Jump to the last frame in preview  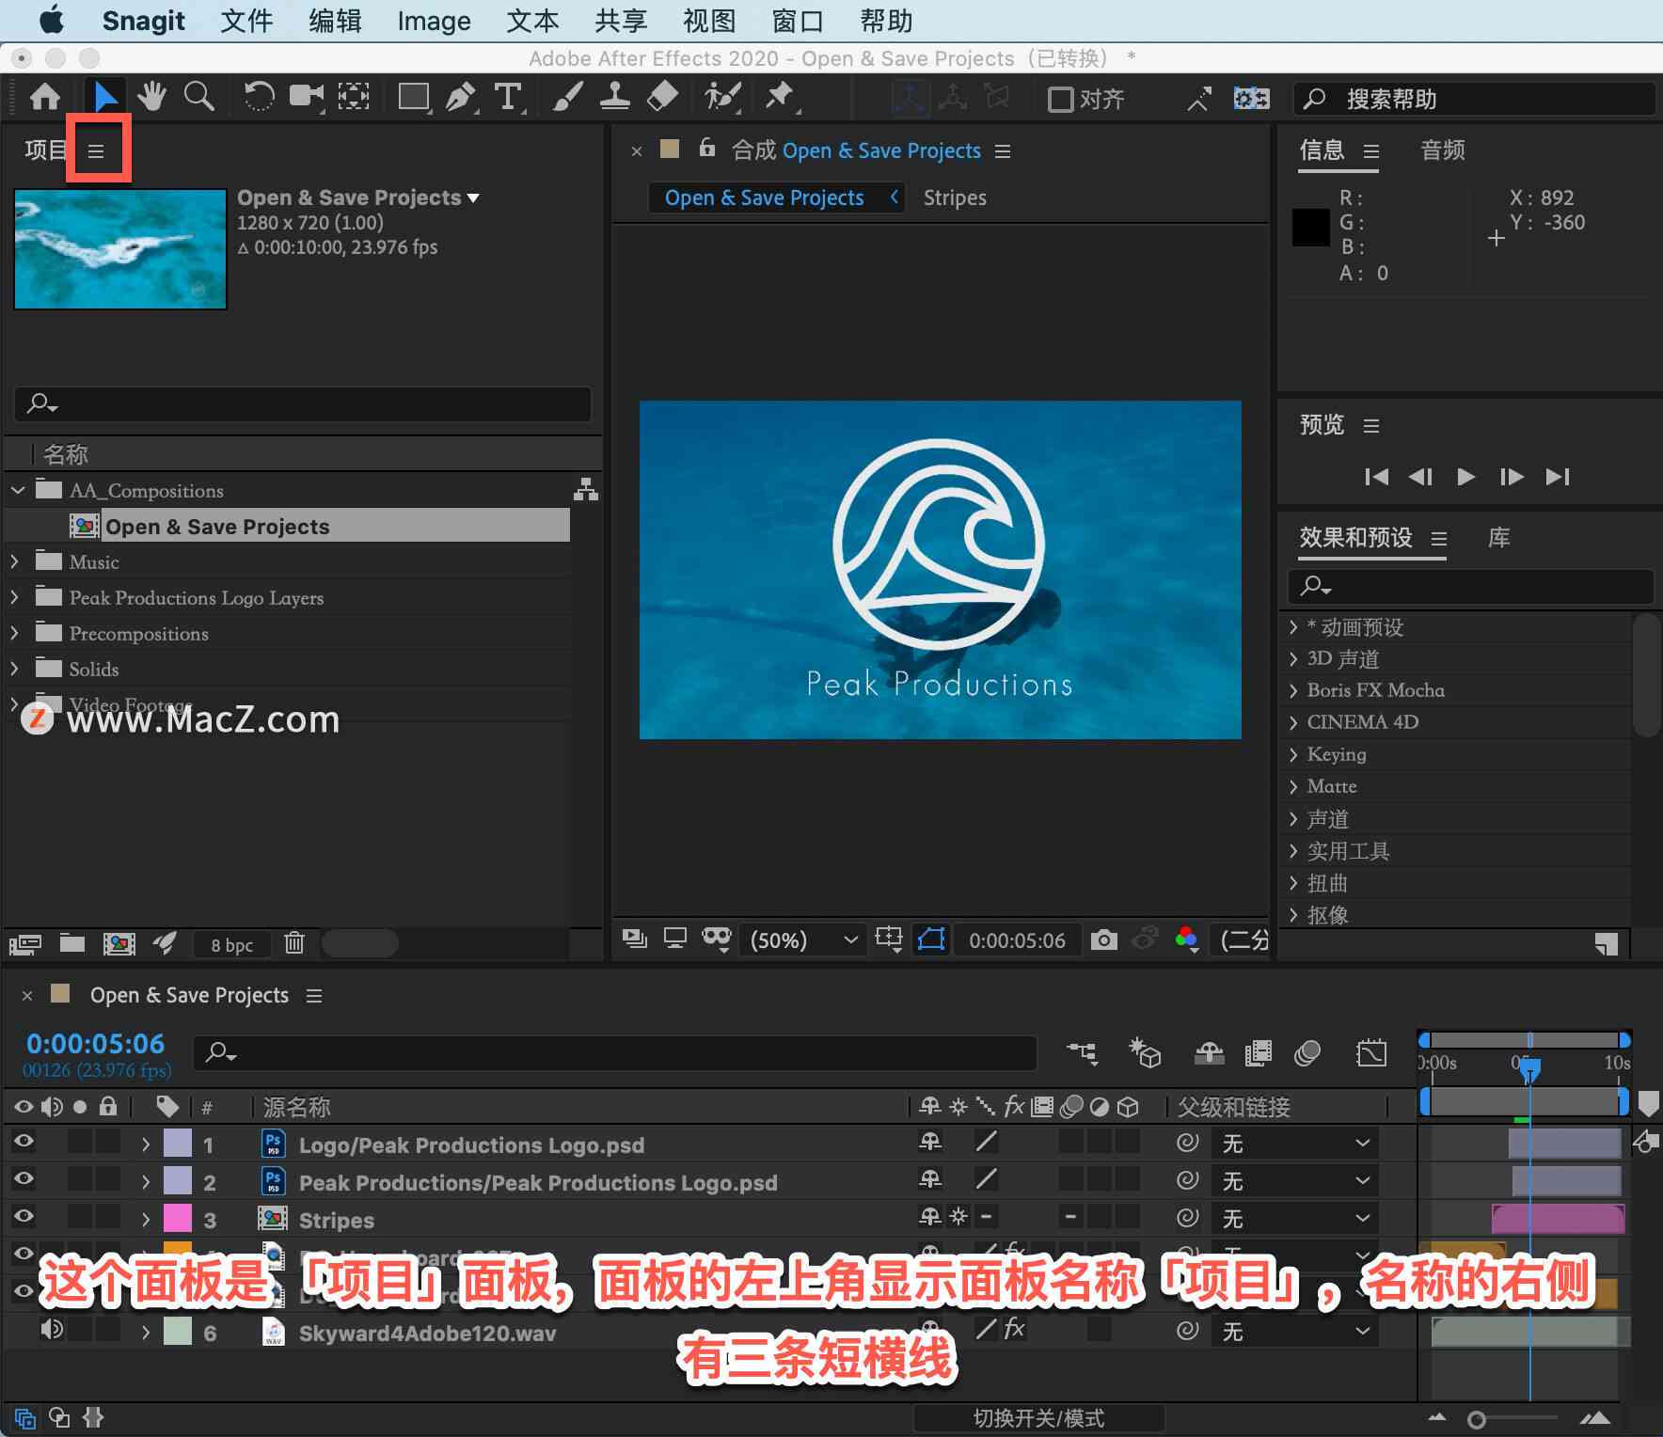pos(1558,477)
